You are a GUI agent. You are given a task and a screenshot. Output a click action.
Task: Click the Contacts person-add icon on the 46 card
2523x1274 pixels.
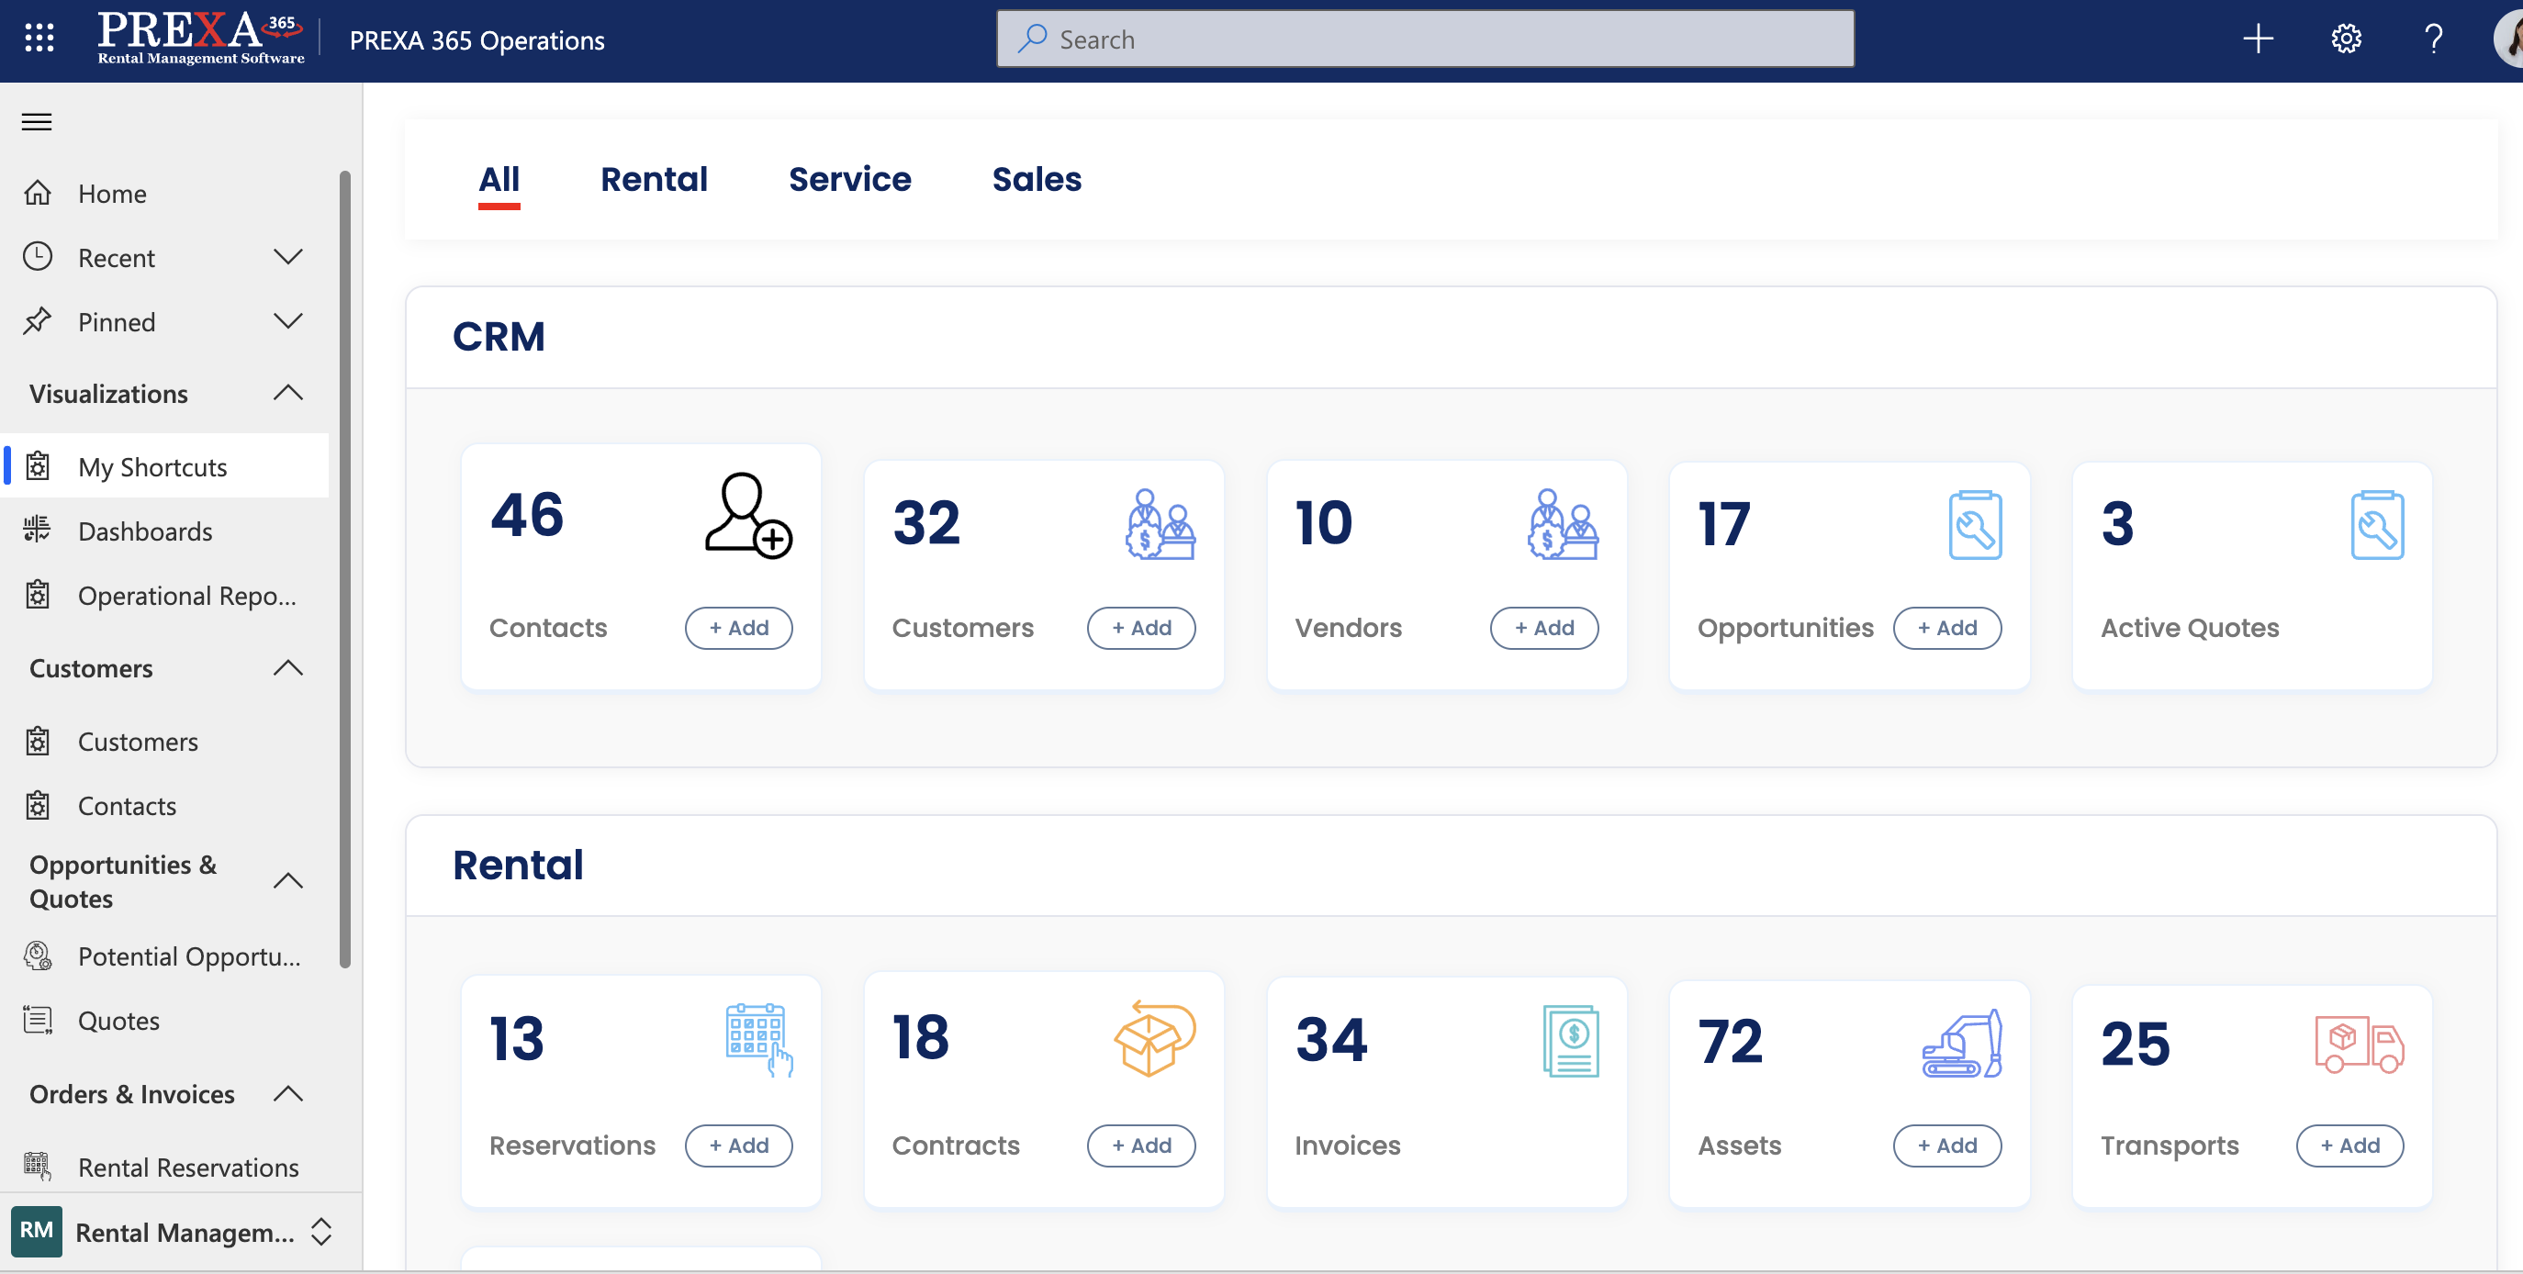pyautogui.click(x=747, y=519)
